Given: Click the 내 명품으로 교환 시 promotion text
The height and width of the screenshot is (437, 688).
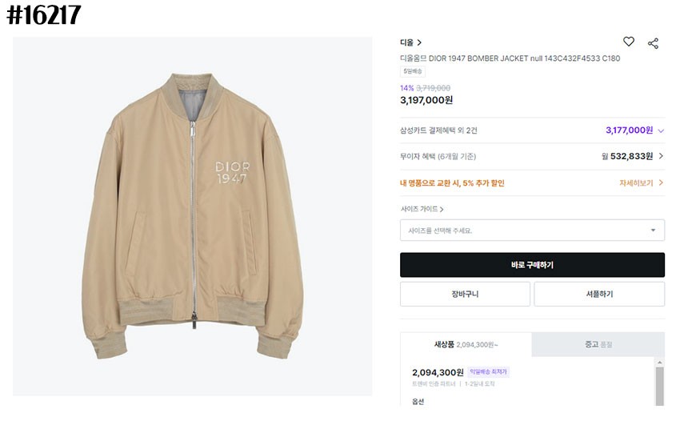Looking at the screenshot, I should pos(452,182).
